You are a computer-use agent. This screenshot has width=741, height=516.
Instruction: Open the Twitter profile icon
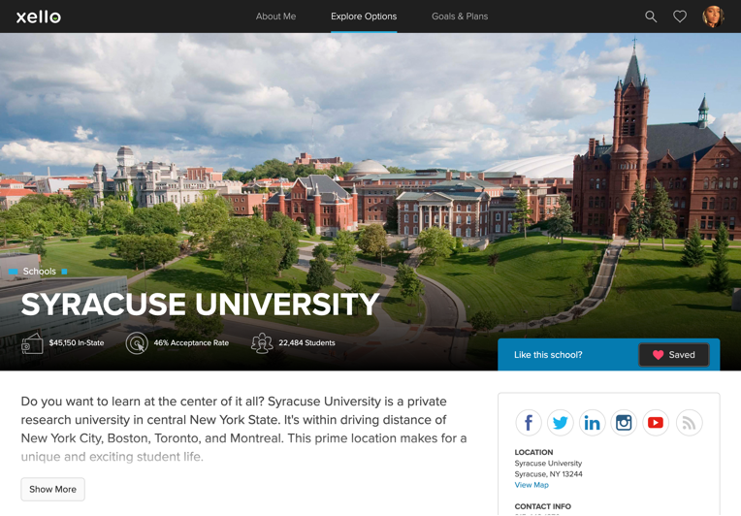click(560, 423)
